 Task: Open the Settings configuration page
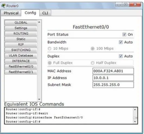pyautogui.click(x=21, y=28)
